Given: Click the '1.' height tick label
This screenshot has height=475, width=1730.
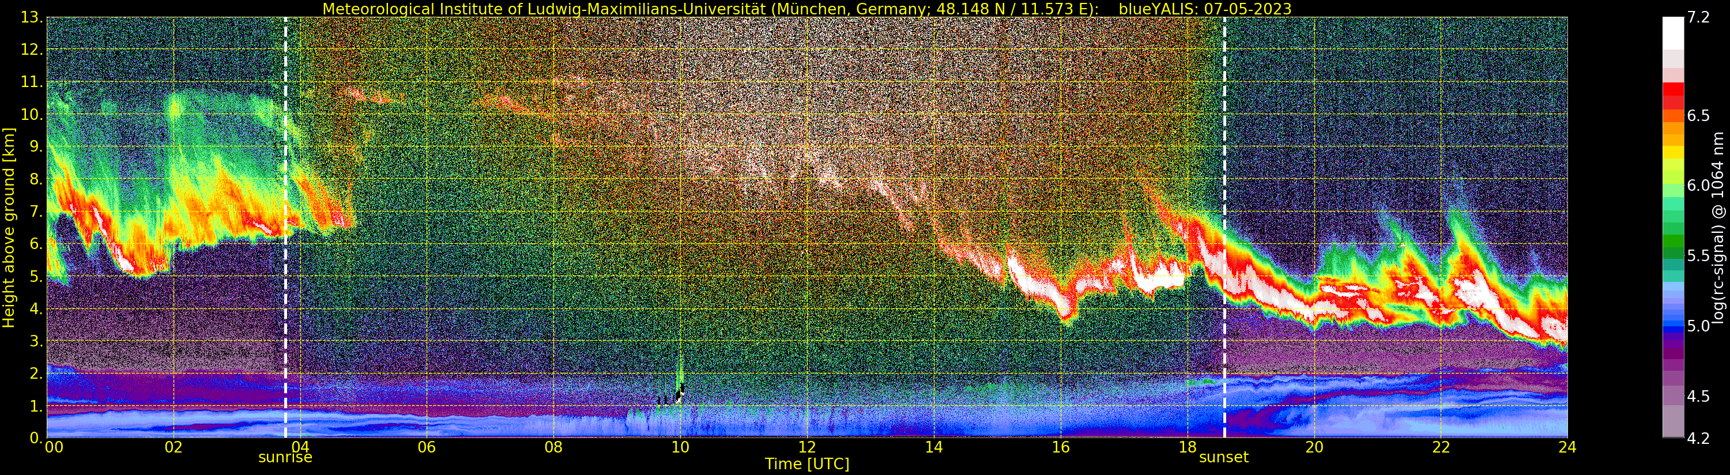Looking at the screenshot, I should tap(36, 406).
